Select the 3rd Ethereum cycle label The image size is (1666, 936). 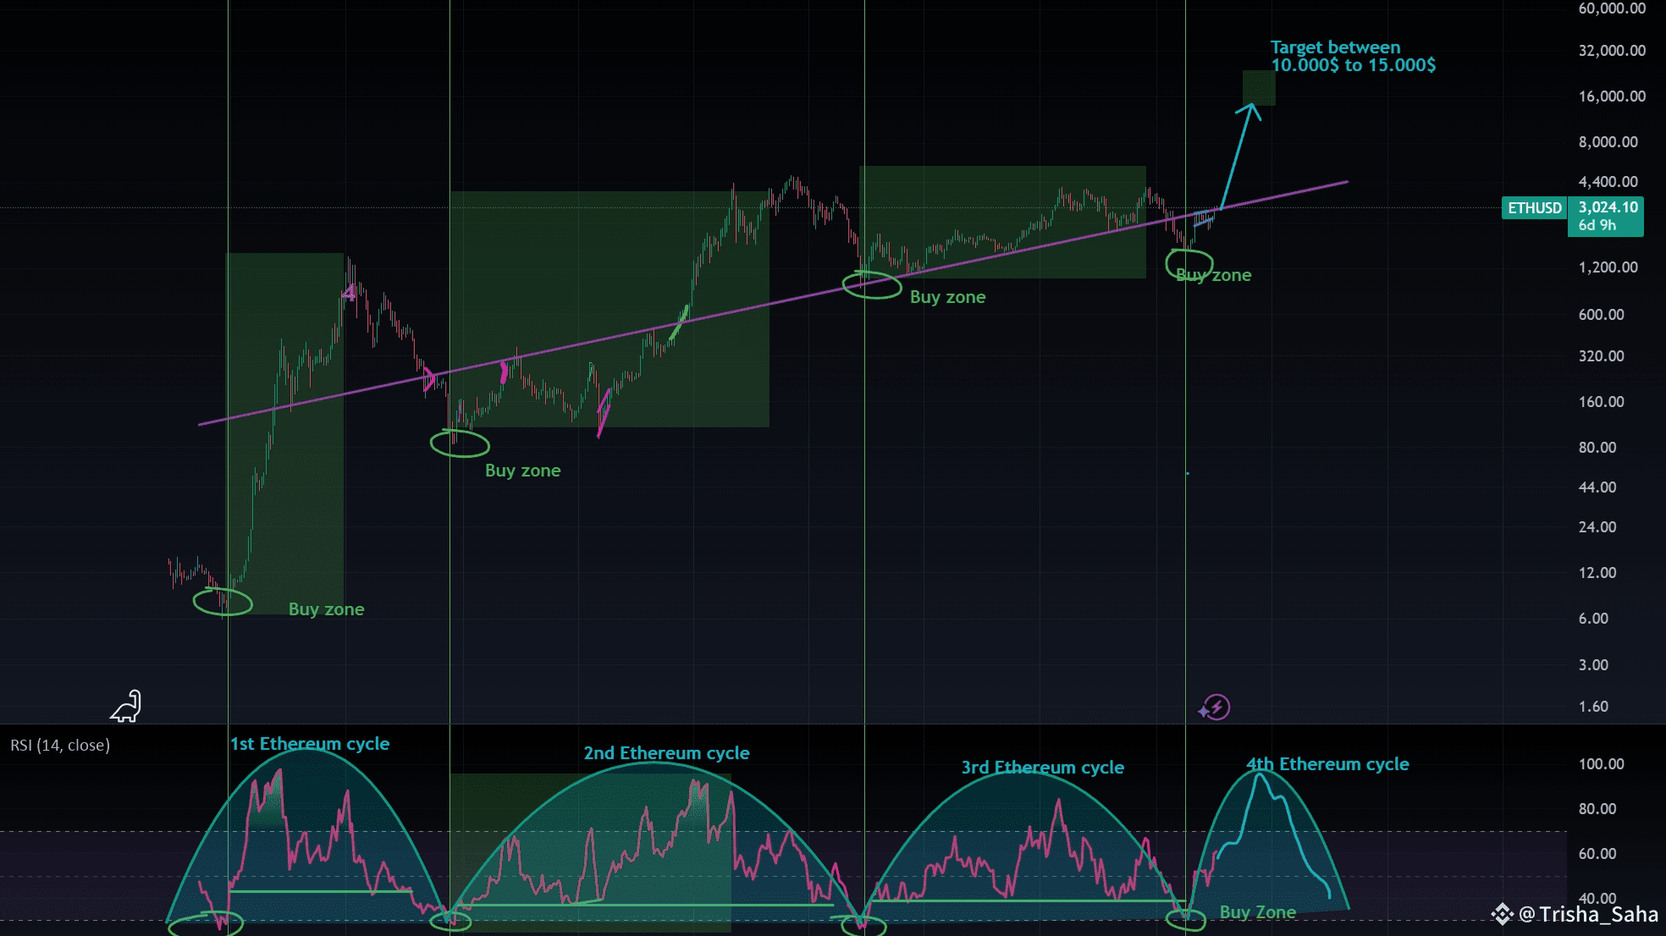click(x=1042, y=768)
